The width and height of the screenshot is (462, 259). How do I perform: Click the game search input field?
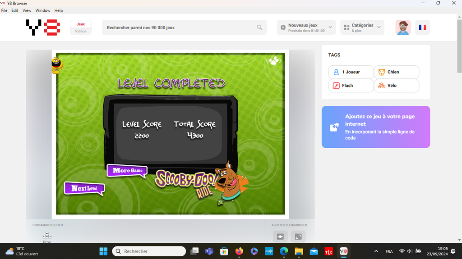(180, 27)
